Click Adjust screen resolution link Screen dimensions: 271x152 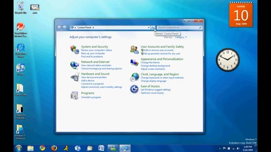(153, 69)
